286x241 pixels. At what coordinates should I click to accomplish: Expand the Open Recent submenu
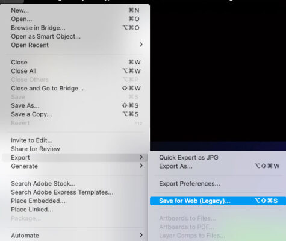coord(141,45)
